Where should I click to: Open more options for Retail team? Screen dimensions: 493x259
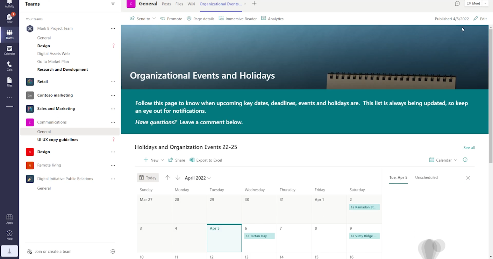(113, 82)
